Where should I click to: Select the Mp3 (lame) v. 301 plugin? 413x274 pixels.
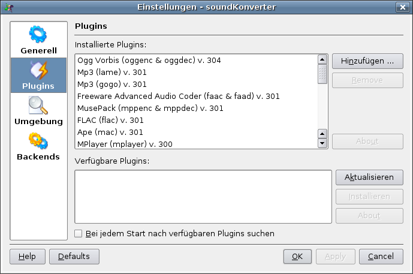click(x=197, y=72)
